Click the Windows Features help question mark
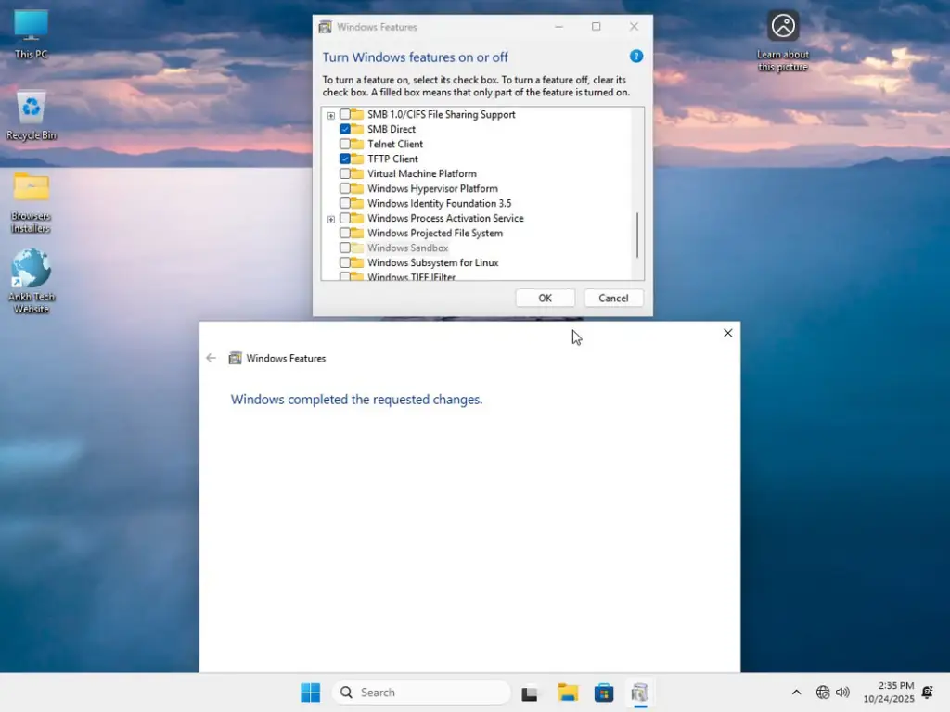 coord(636,57)
